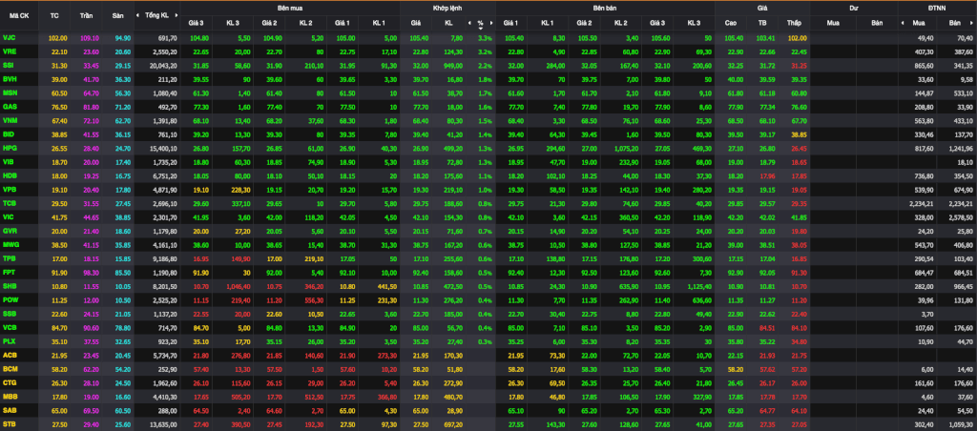Select VJC percent change cell 3.3%
The height and width of the screenshot is (431, 977).
pyautogui.click(x=484, y=38)
